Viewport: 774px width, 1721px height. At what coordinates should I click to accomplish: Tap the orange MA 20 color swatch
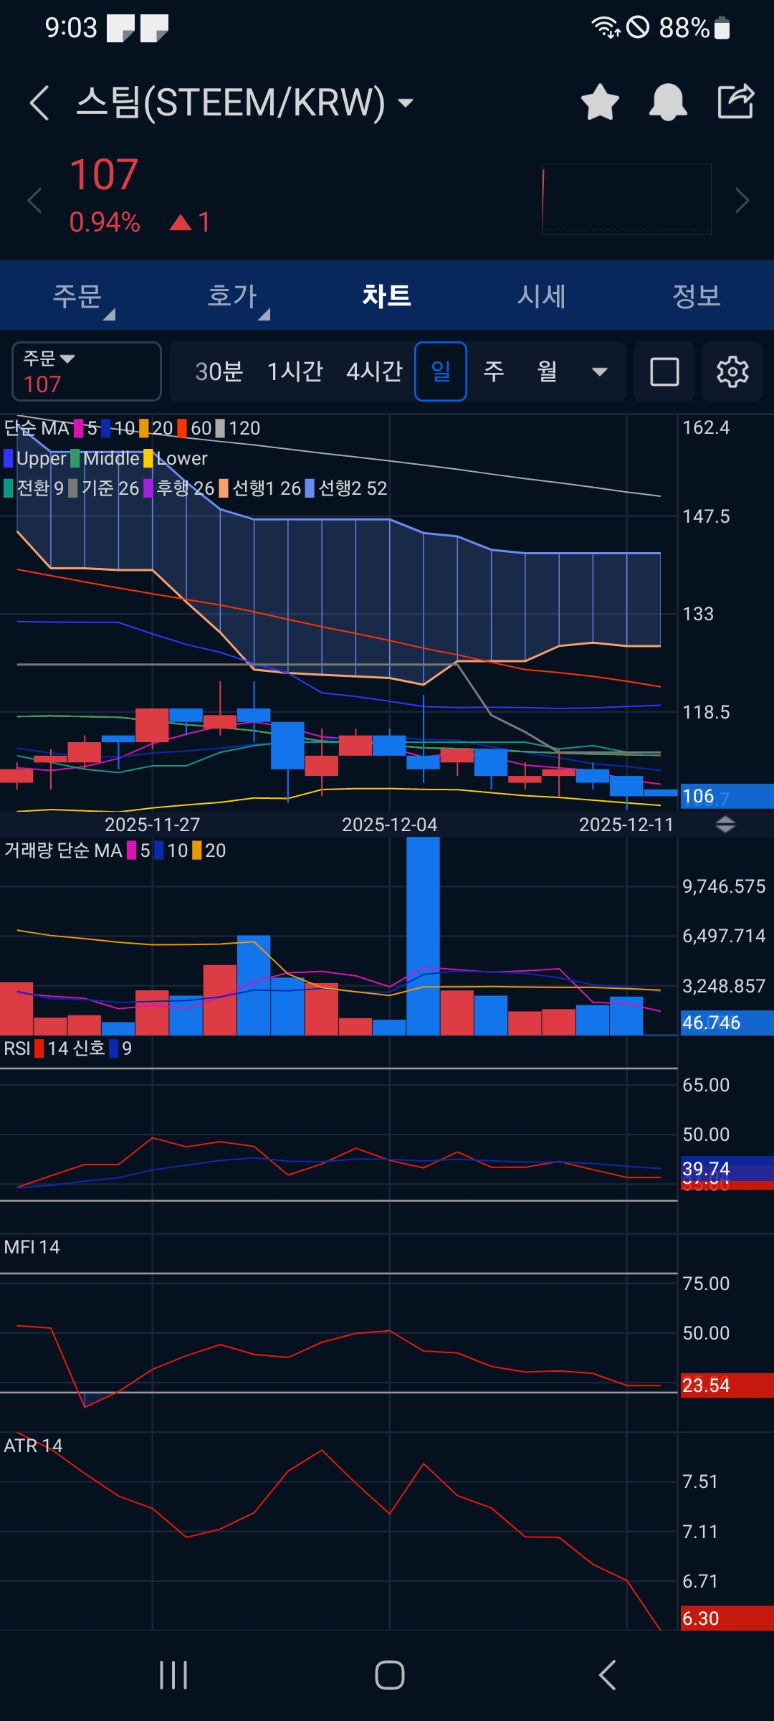pyautogui.click(x=144, y=428)
